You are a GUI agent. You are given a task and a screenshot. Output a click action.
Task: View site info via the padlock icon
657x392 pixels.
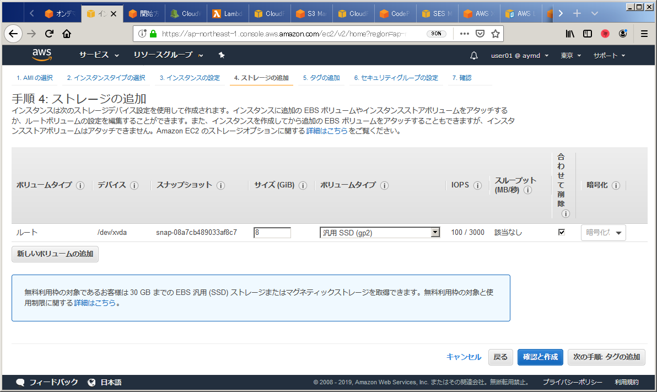tap(153, 34)
